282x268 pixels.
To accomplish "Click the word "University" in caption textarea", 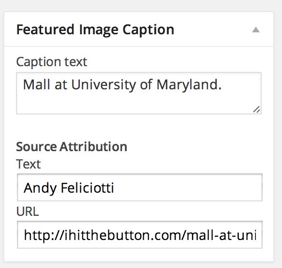I will point(104,85).
